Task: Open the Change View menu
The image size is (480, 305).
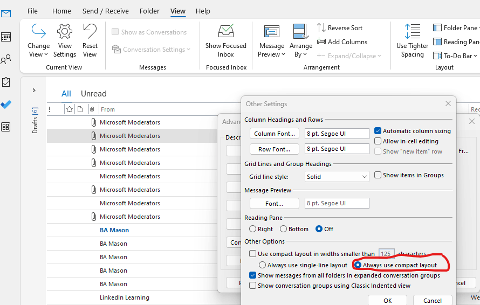Action: pyautogui.click(x=39, y=41)
